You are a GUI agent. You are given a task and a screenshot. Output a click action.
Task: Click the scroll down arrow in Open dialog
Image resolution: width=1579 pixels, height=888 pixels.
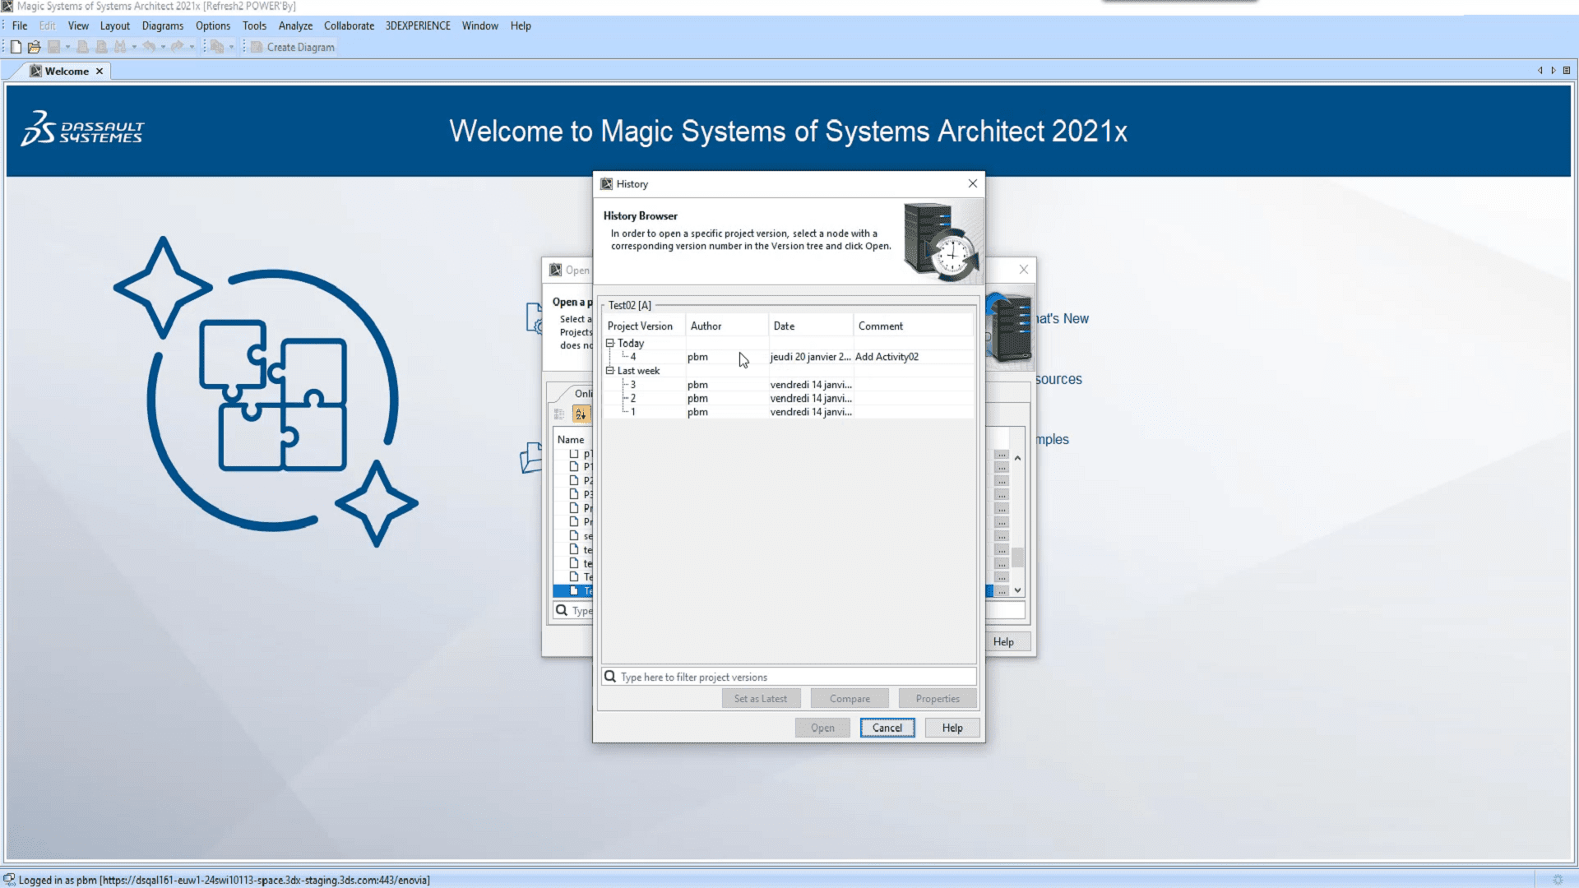pyautogui.click(x=1018, y=590)
